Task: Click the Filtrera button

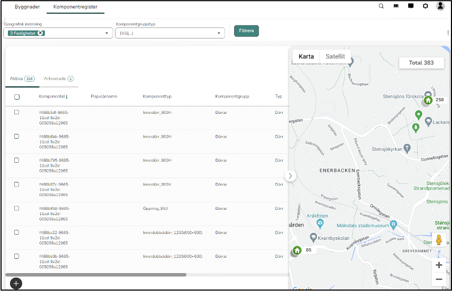Action: click(246, 31)
